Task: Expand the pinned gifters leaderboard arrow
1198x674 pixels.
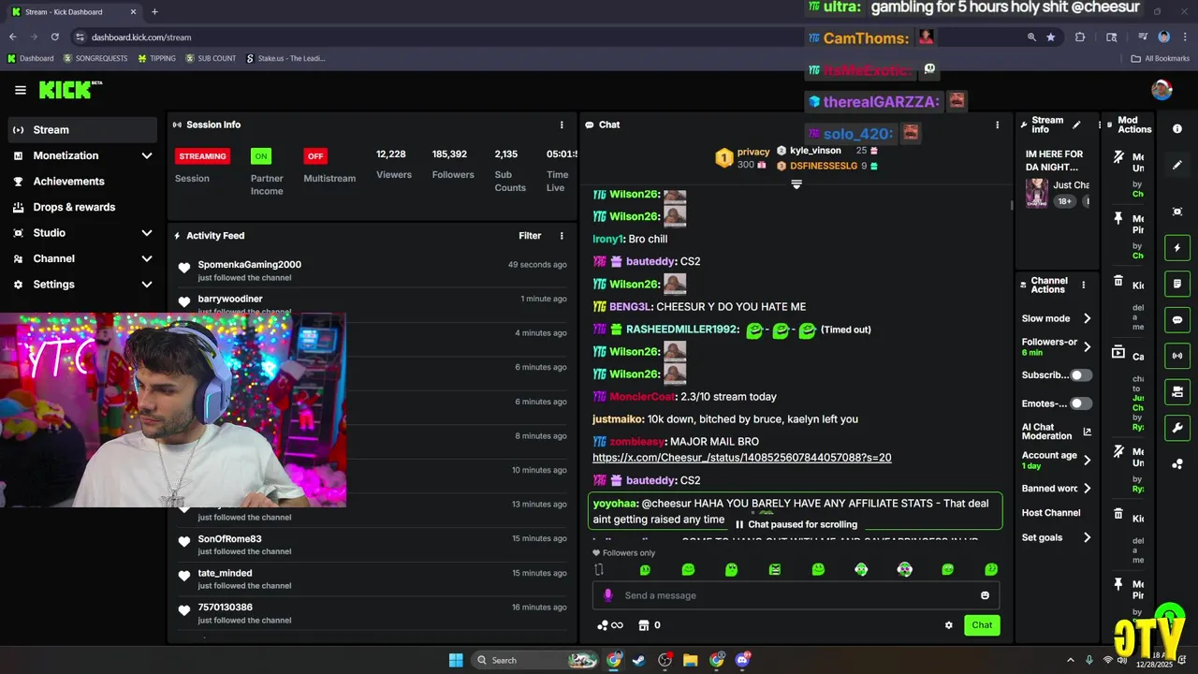Action: pos(796,184)
